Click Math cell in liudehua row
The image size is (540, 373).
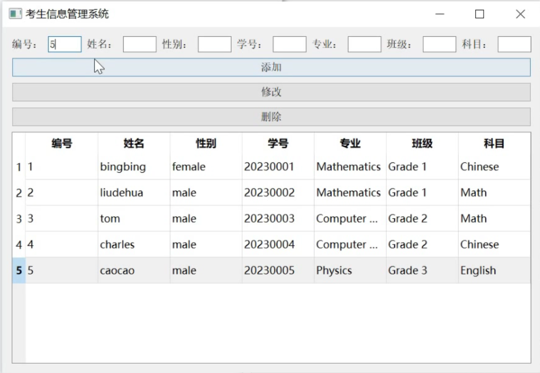(494, 193)
